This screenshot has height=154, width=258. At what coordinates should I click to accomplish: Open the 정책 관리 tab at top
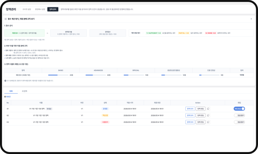click(x=53, y=9)
